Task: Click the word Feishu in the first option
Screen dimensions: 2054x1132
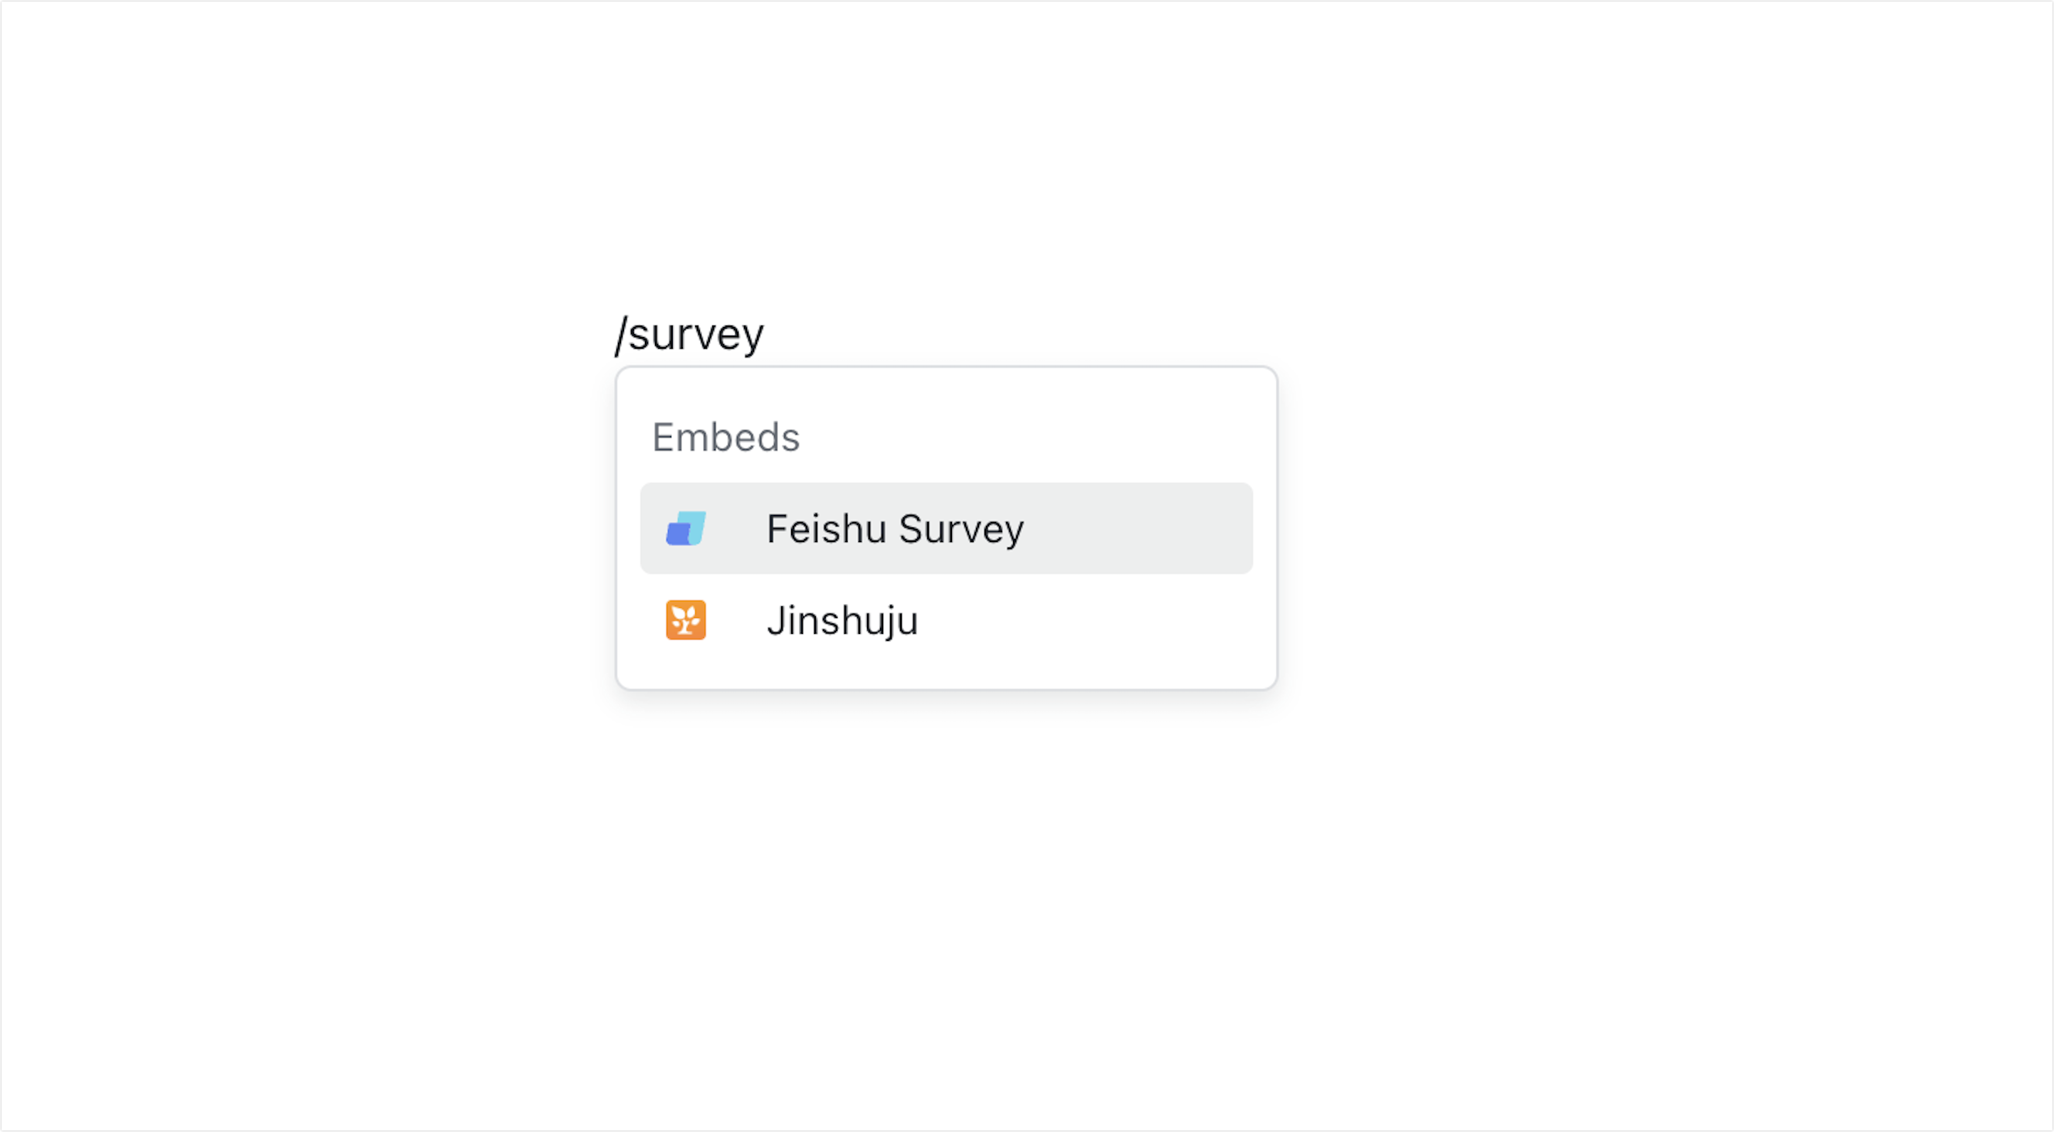Action: coord(826,529)
